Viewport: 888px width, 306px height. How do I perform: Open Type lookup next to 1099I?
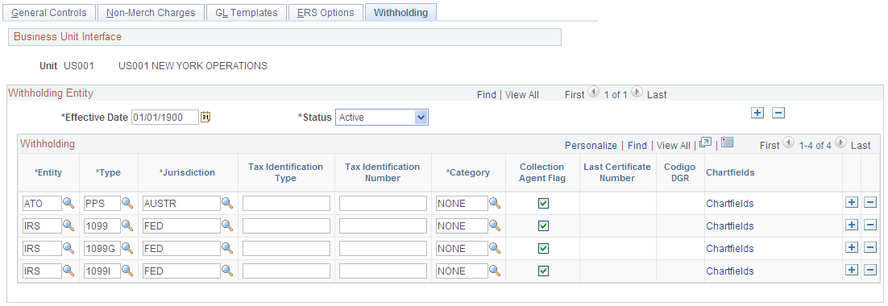[x=127, y=271]
